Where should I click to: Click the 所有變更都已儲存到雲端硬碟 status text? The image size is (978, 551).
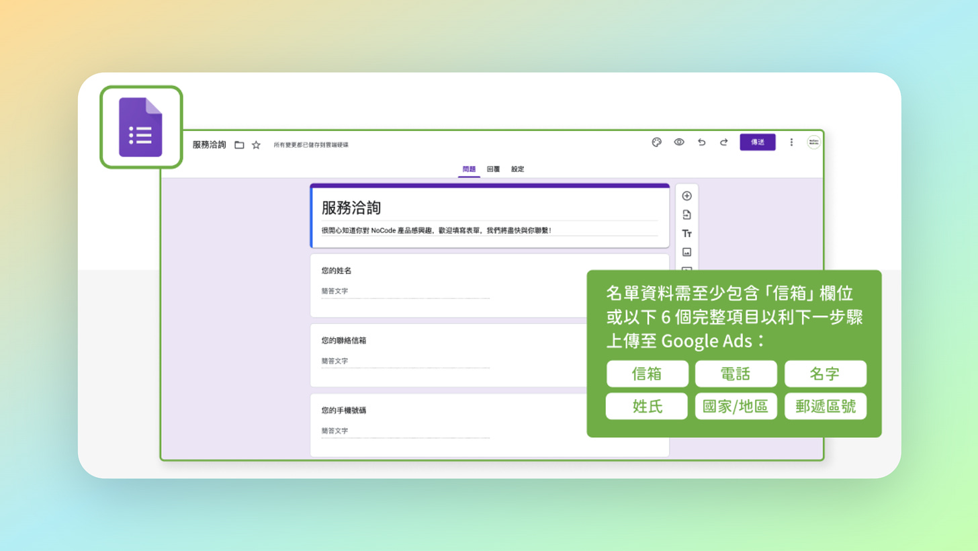pyautogui.click(x=311, y=145)
